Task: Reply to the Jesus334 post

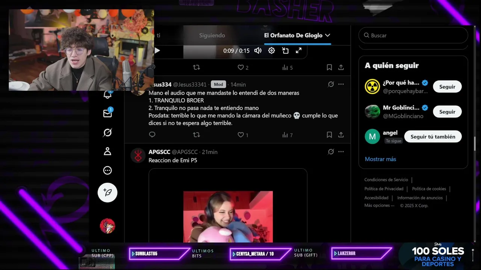Action: point(152,135)
